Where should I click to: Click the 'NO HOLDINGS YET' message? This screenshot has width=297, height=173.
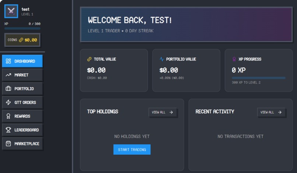point(132,137)
